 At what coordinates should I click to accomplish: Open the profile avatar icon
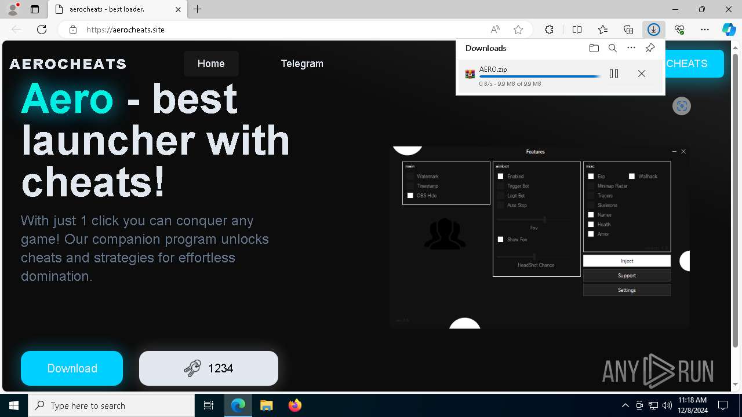12,9
